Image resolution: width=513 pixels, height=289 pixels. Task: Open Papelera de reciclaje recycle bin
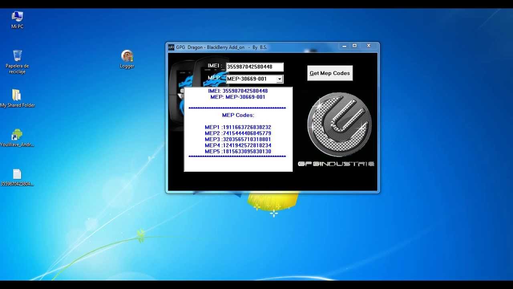(17, 62)
